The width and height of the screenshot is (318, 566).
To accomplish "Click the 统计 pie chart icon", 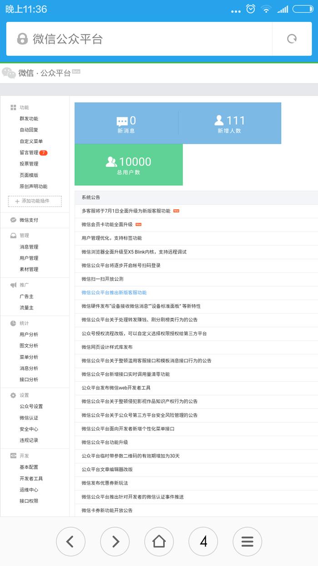I will (13, 323).
